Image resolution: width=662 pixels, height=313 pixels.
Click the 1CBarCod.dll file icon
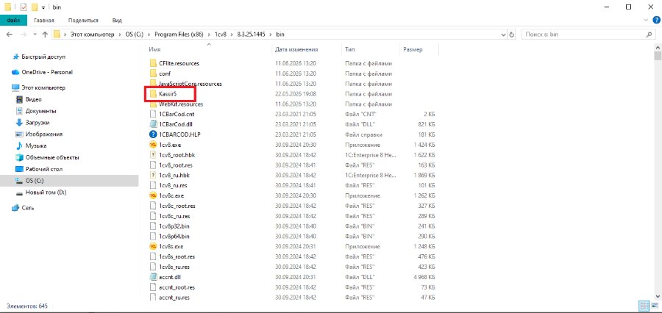[x=153, y=124]
